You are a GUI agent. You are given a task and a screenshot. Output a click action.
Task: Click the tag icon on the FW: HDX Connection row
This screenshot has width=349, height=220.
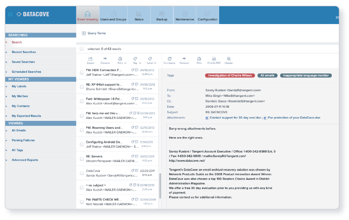133,70
